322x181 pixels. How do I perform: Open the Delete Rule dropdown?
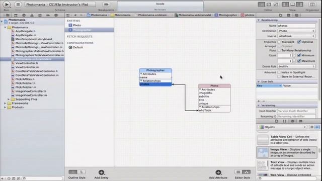296,66
